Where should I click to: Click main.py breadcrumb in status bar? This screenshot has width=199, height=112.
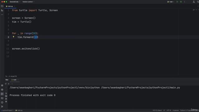(19, 110)
